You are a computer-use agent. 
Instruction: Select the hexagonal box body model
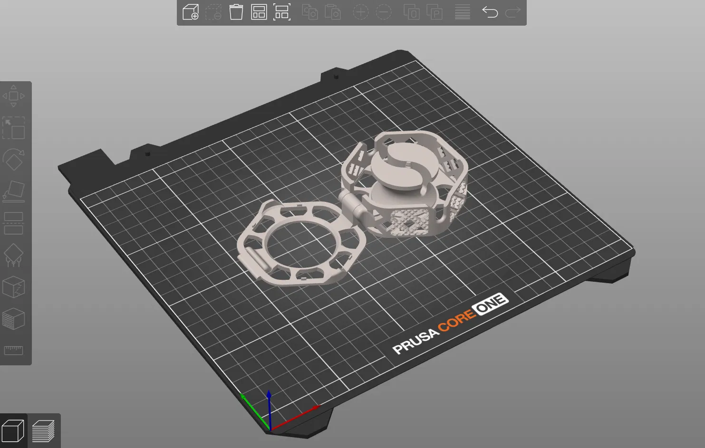(x=405, y=184)
